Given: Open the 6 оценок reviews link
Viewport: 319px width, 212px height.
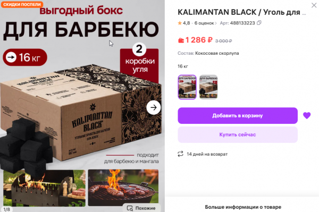Looking at the screenshot, I should point(205,23).
